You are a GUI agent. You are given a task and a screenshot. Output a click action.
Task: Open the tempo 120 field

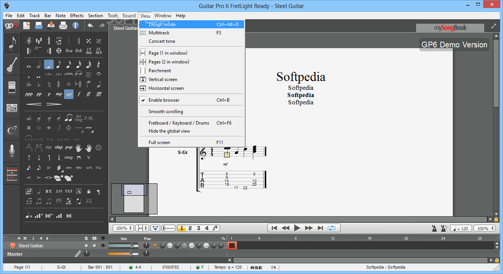tap(461, 228)
